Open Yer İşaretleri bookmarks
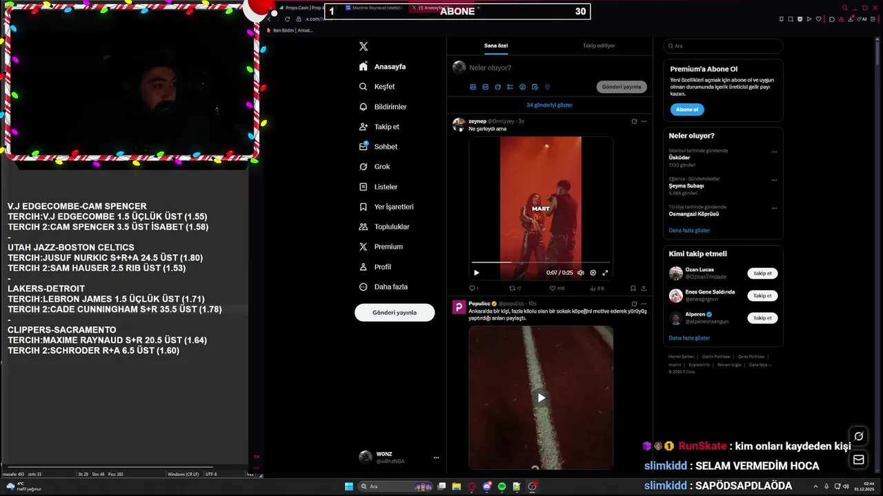 click(x=386, y=207)
